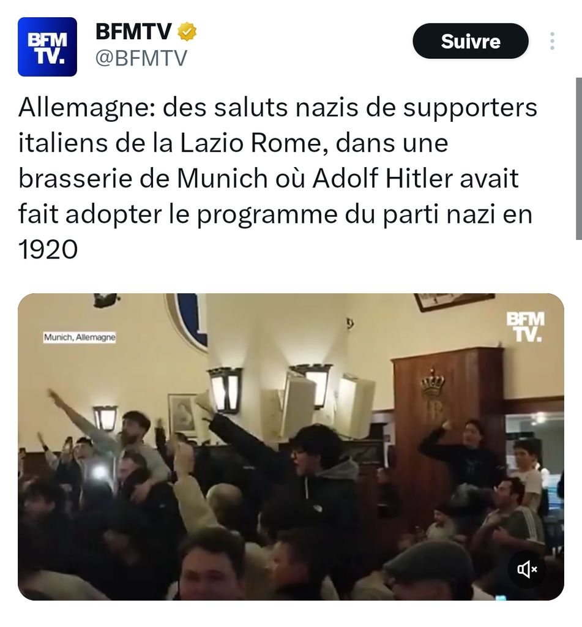
Task: Click the gold verified badge beside BFMTV
Action: (187, 32)
